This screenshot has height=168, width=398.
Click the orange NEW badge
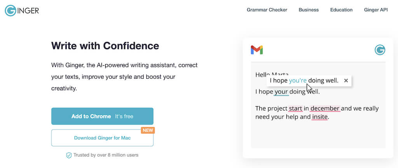[148, 130]
